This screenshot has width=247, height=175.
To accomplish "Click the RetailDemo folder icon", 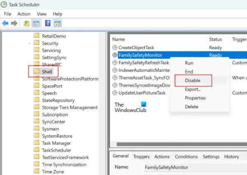I will tap(37, 35).
